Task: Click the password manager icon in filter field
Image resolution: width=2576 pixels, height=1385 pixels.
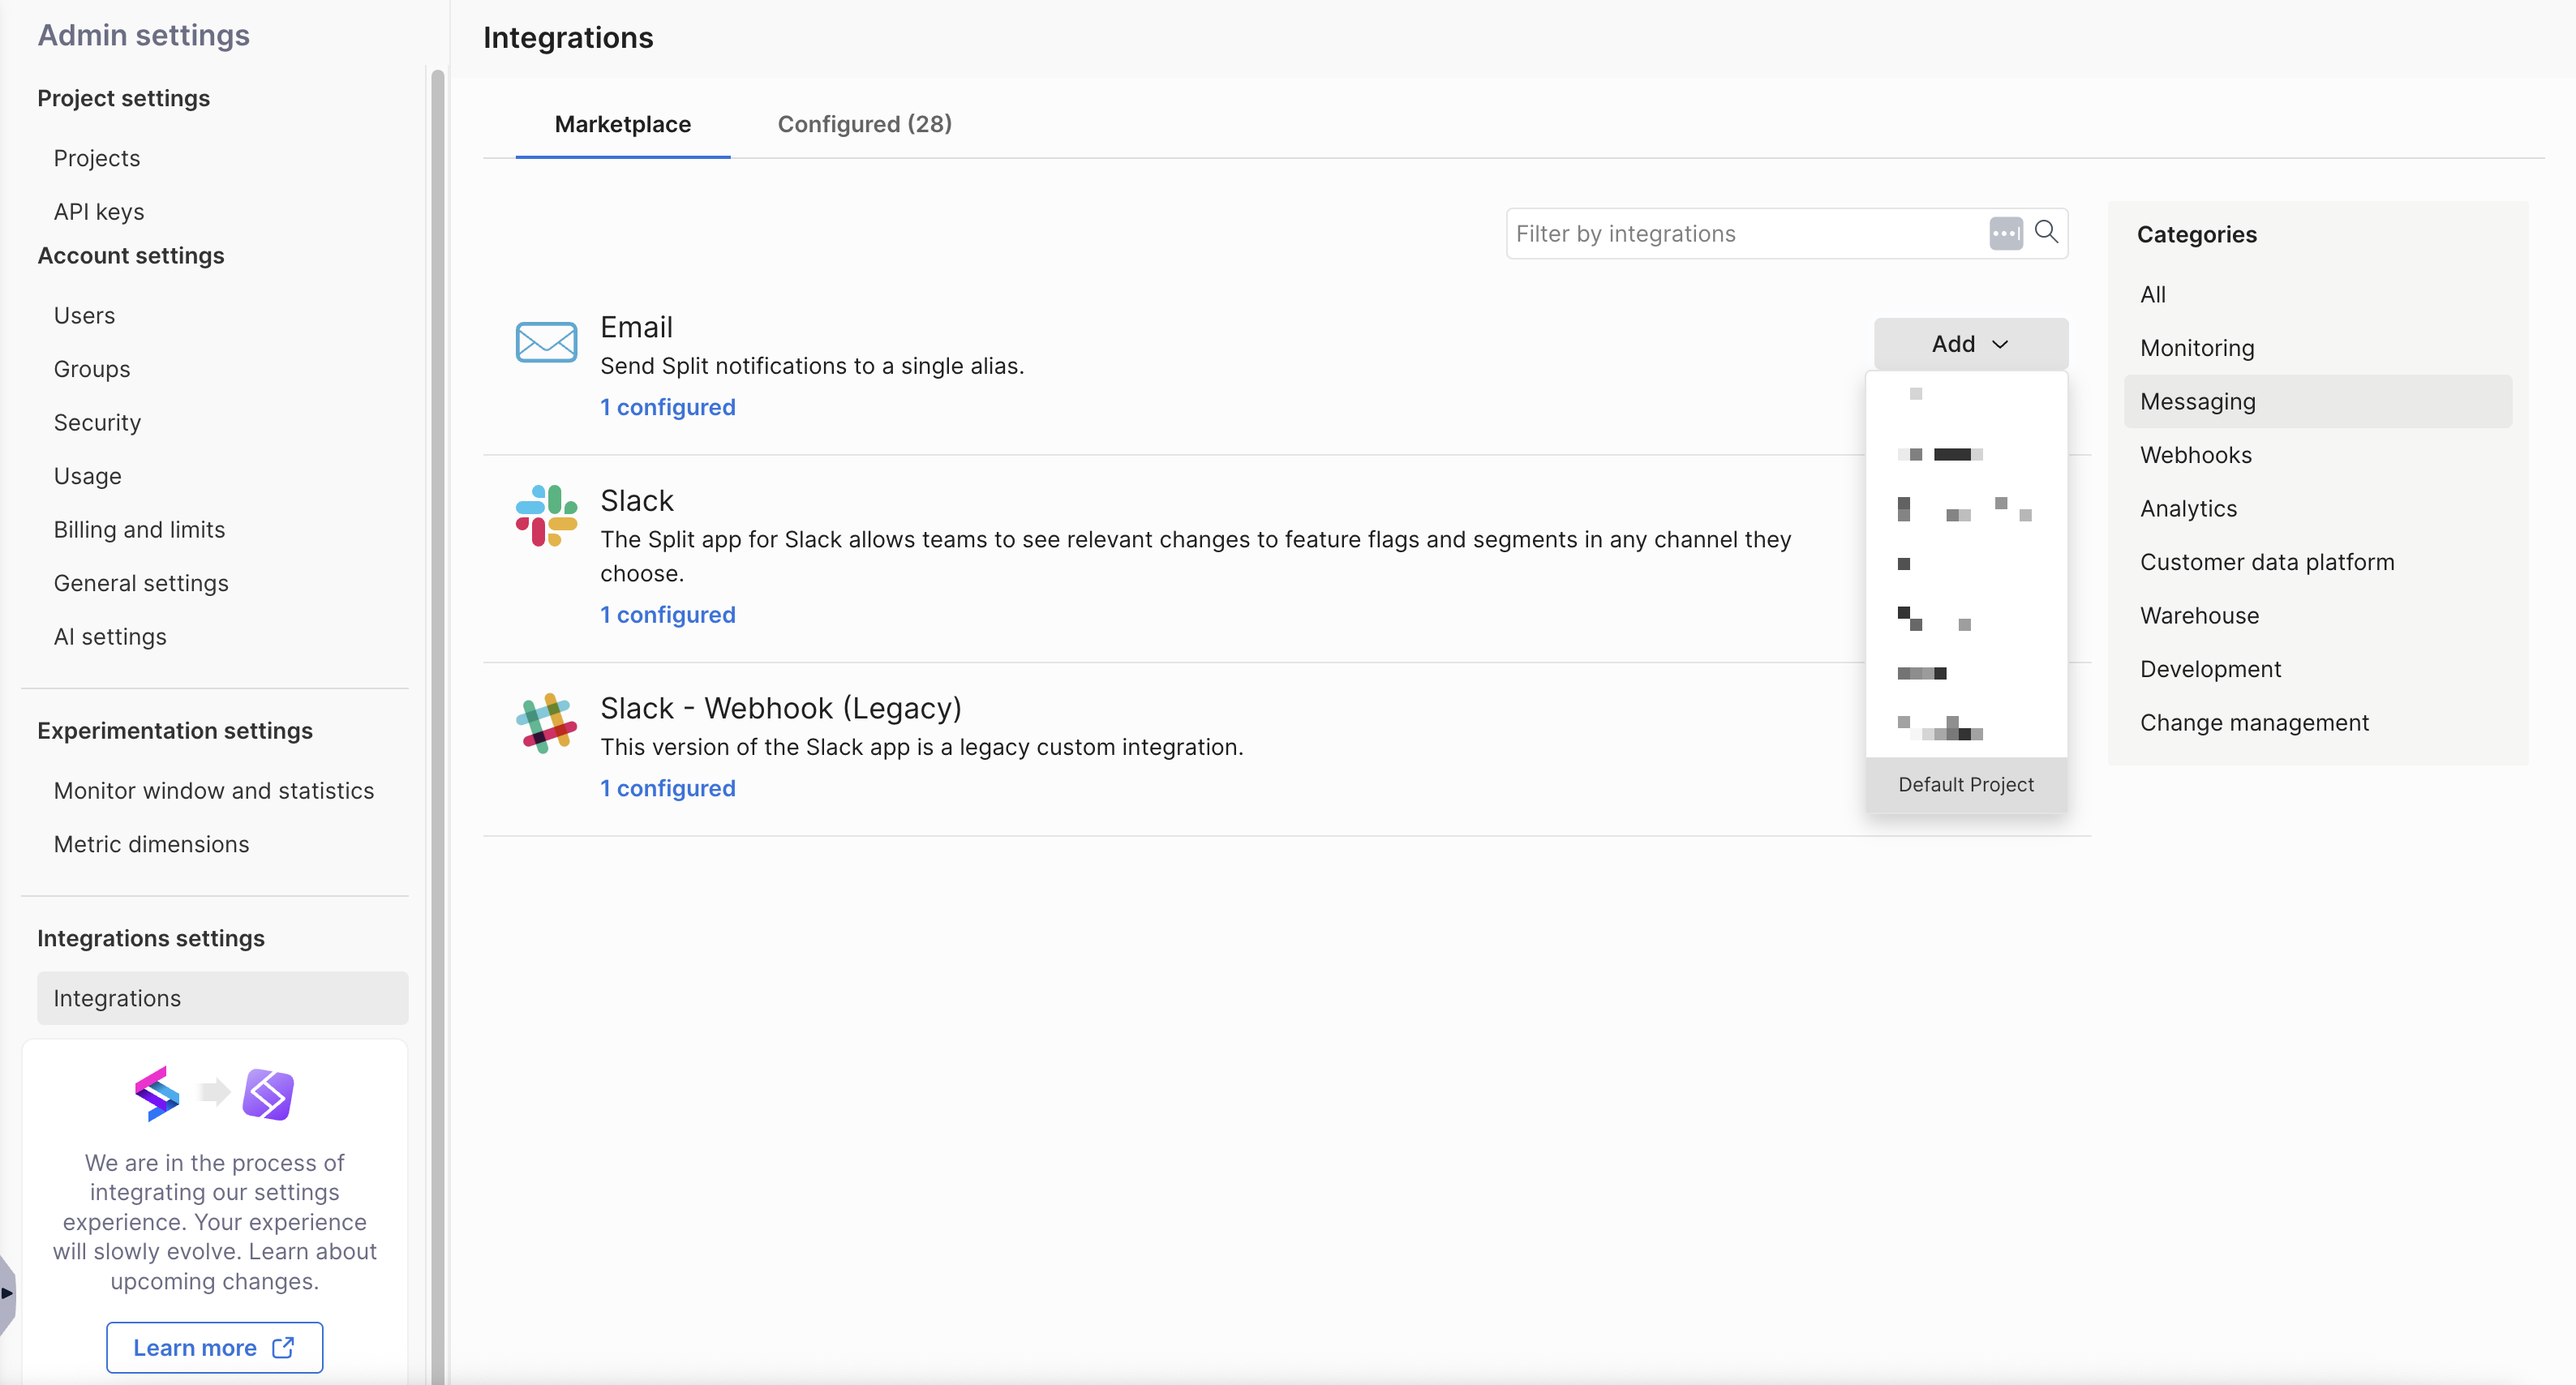Action: (2005, 233)
